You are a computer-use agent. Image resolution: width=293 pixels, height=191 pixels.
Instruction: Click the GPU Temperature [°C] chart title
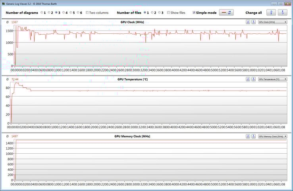tap(133, 79)
